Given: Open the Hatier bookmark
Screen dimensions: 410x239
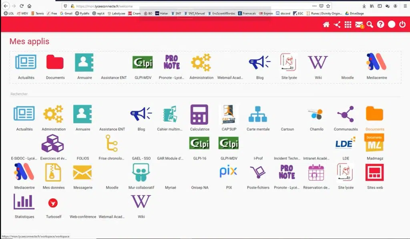Looking at the screenshot, I should [162, 13].
